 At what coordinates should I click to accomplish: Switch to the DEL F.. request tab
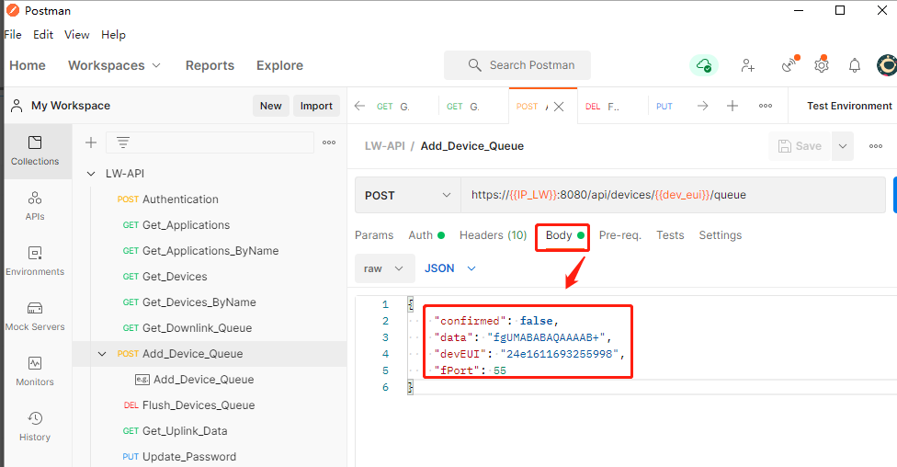click(x=612, y=107)
